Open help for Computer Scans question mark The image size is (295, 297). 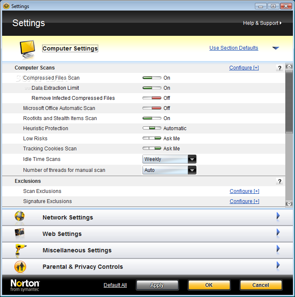[x=279, y=68]
